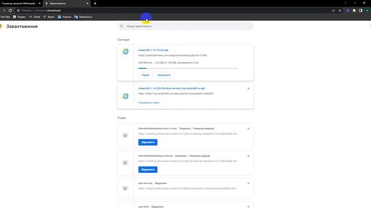This screenshot has height=209, width=371.
Task: Open a new browser tab
Action: [x=95, y=3]
